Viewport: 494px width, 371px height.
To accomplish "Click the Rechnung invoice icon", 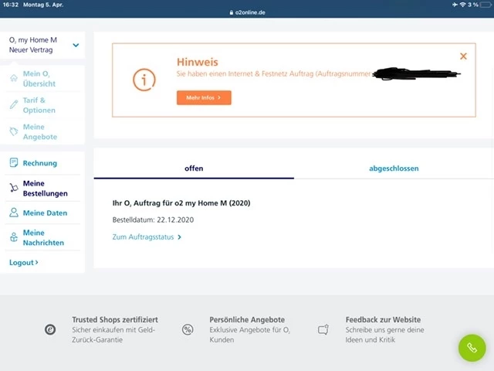I will click(x=14, y=162).
